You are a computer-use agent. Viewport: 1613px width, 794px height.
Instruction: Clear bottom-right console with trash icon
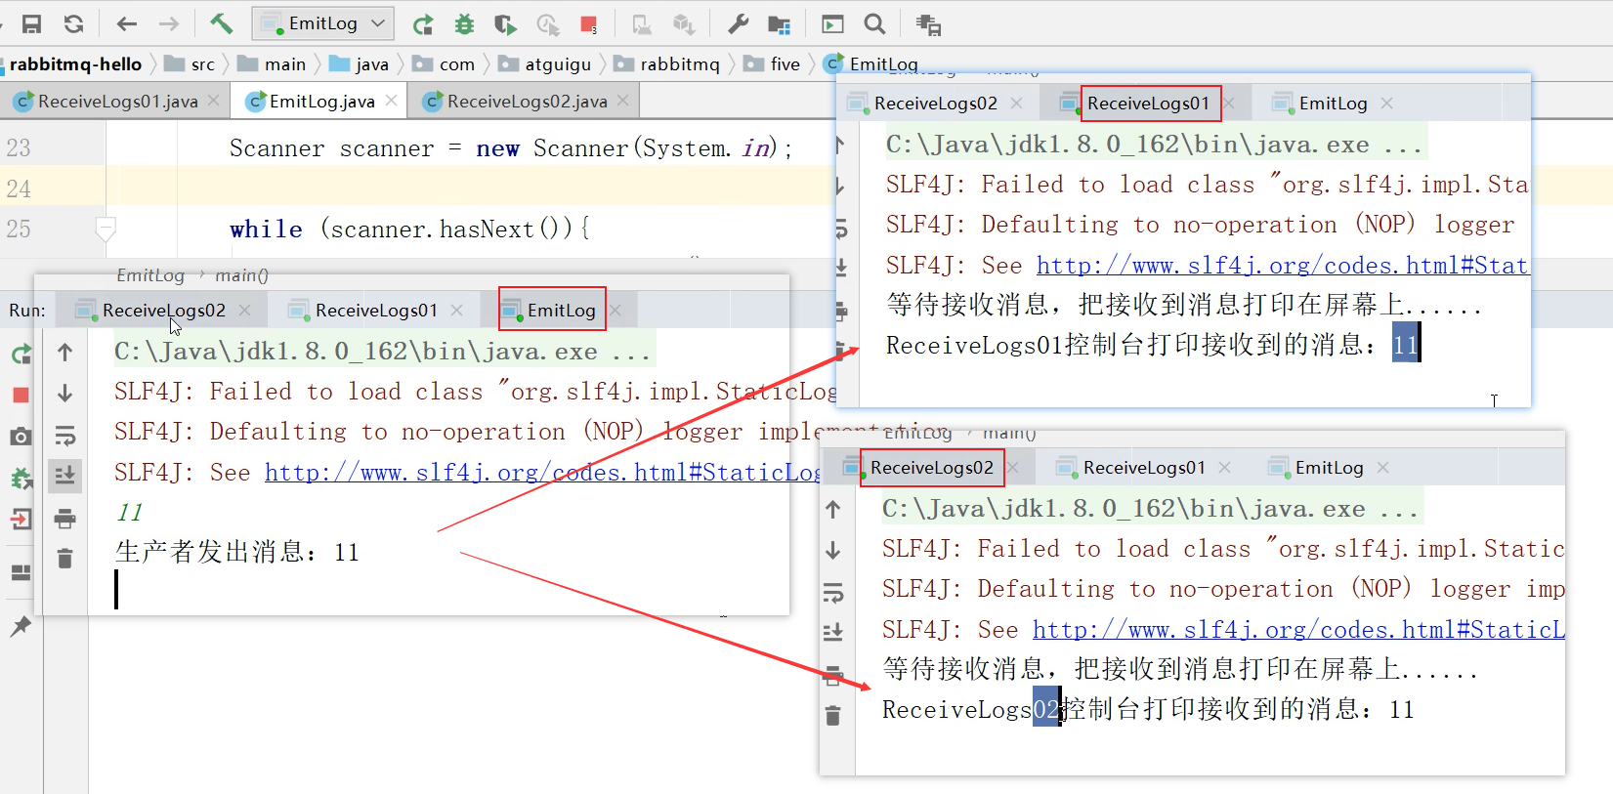832,717
